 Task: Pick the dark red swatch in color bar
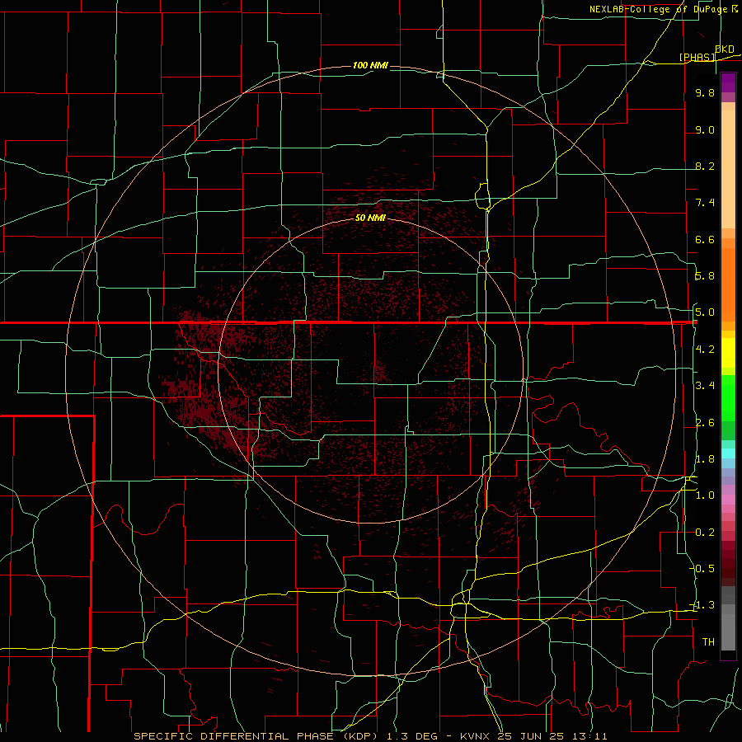coord(728,563)
